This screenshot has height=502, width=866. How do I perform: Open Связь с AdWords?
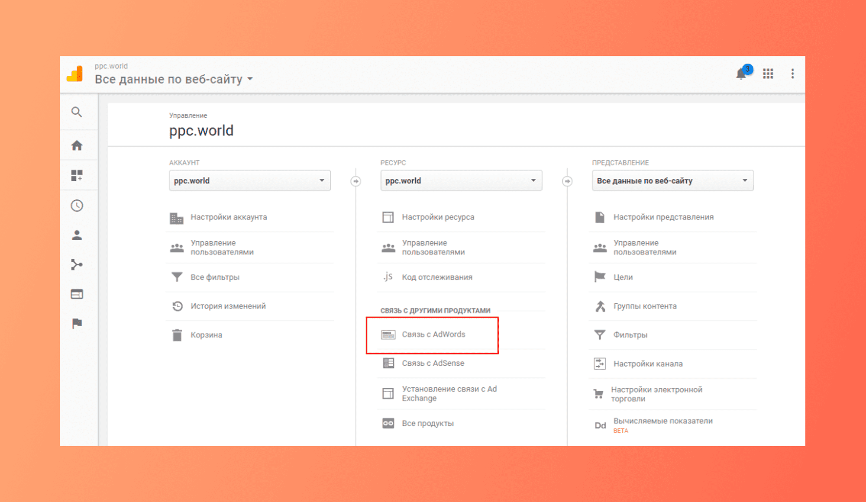coord(433,335)
